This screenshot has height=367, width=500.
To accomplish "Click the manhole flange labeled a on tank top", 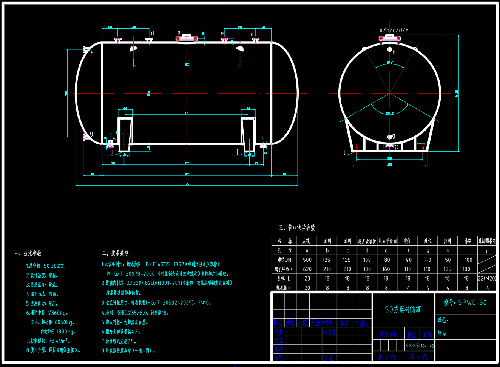I will coord(187,38).
